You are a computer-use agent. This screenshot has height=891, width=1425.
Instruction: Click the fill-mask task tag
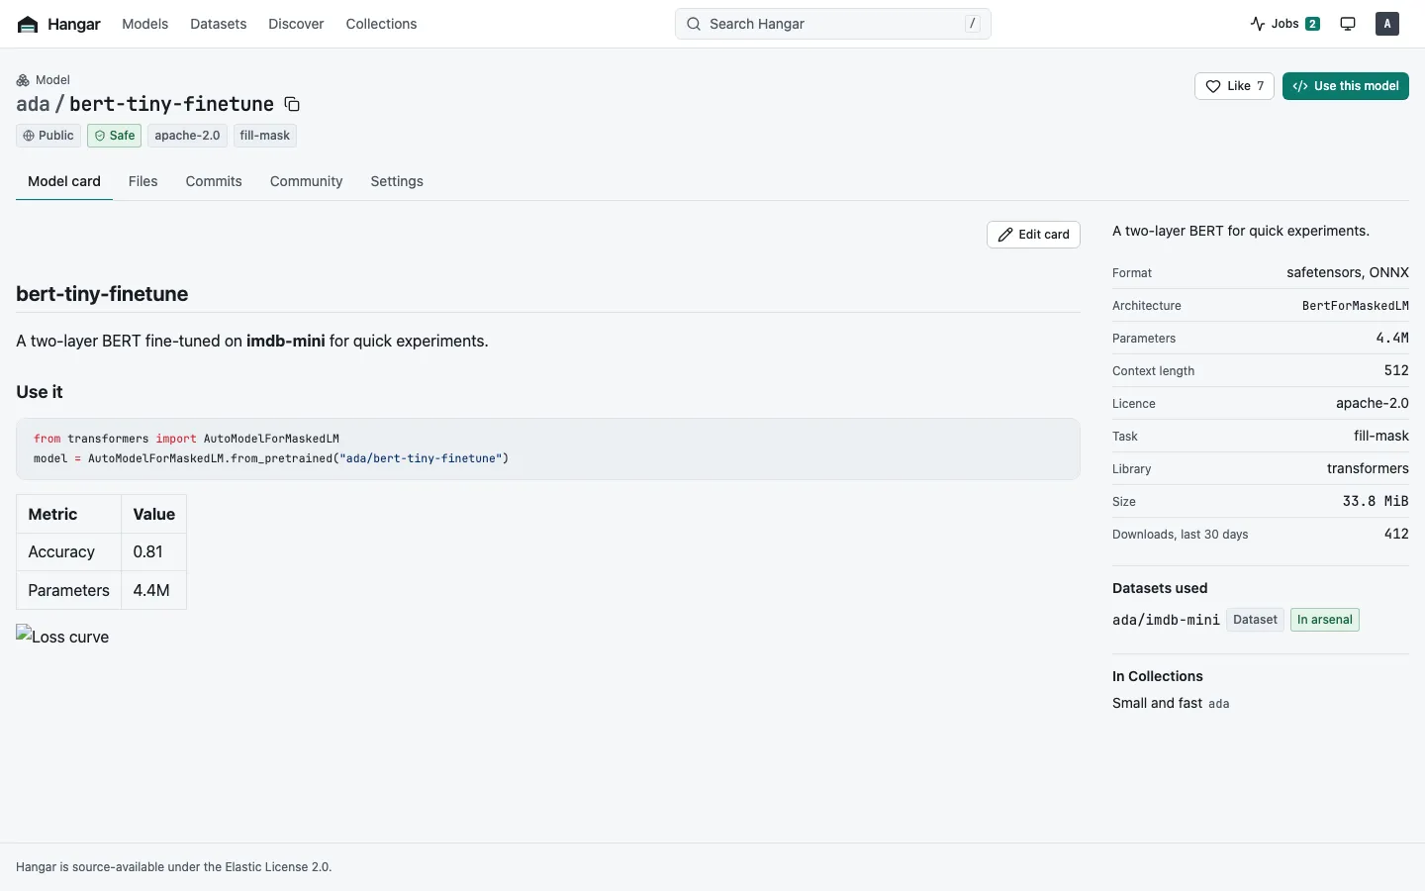(x=265, y=136)
